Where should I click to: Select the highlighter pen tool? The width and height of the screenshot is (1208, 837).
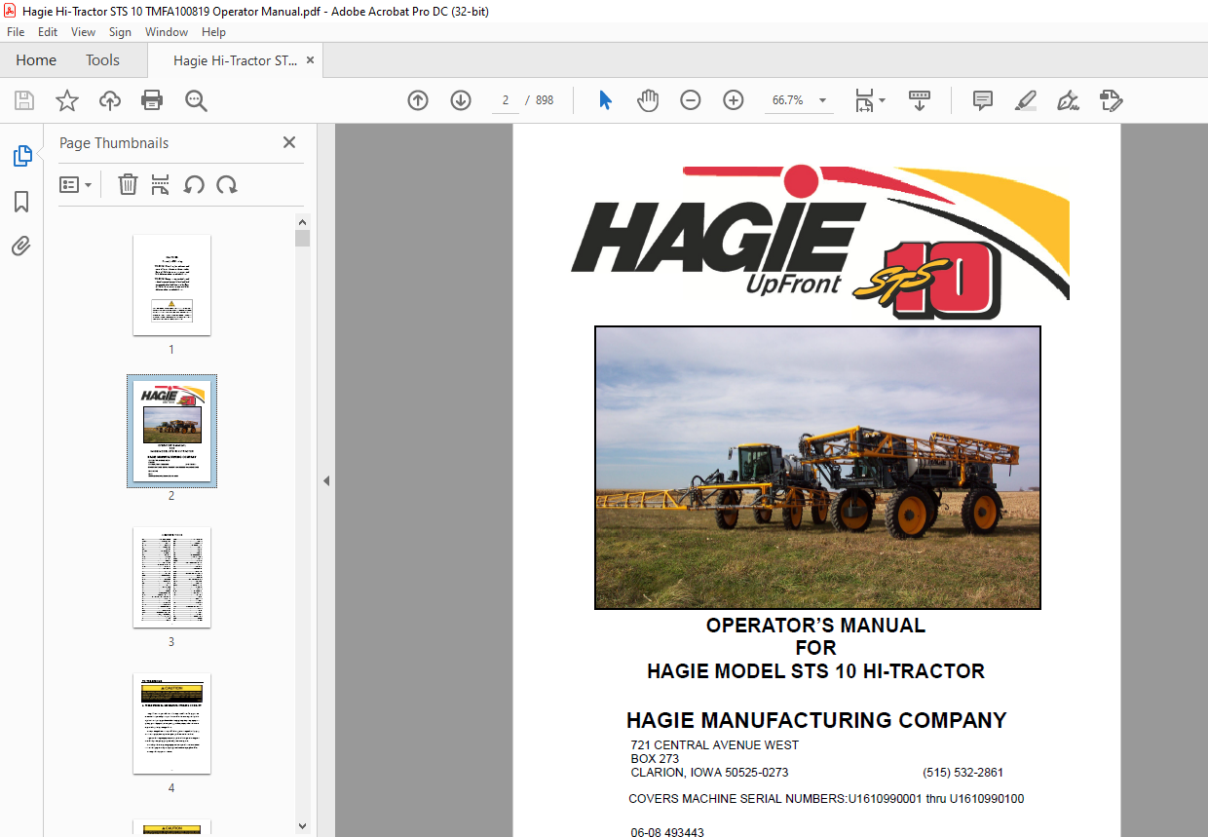1025,100
